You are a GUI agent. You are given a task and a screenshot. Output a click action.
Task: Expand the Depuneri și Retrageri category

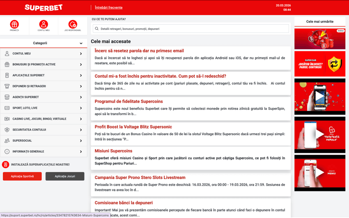pos(80,86)
